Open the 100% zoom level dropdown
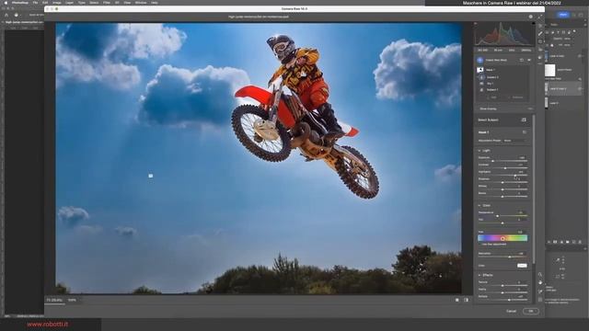This screenshot has height=331, width=589. tap(72, 301)
